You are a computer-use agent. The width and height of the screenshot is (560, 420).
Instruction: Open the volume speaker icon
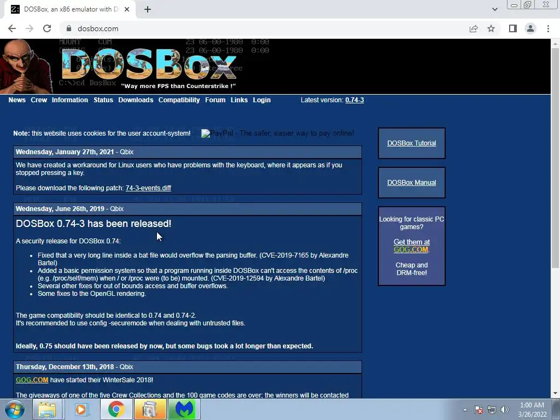505,410
